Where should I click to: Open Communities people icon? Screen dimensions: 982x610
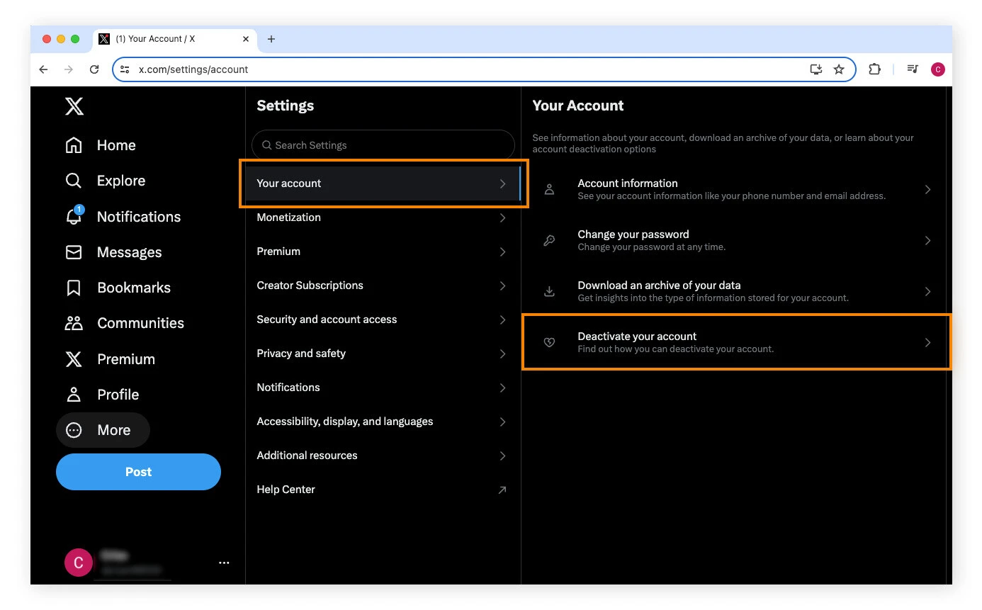coord(74,323)
